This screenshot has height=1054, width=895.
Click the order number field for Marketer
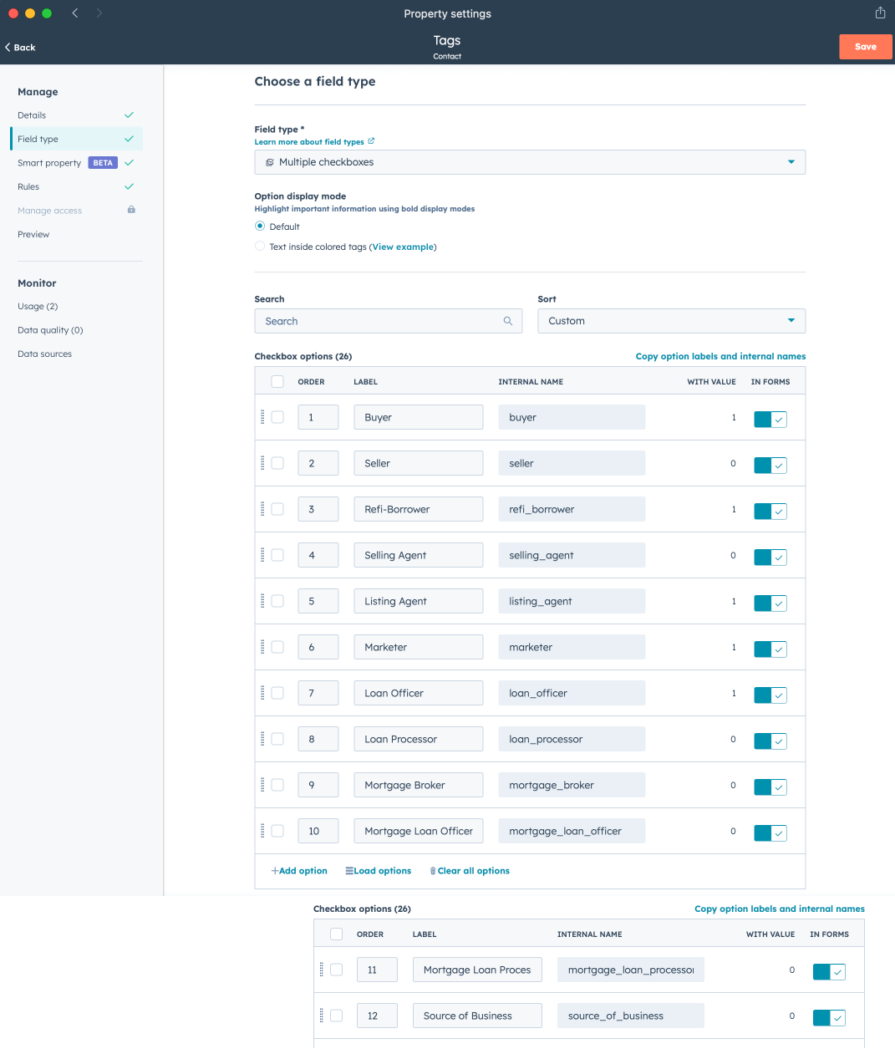point(318,647)
